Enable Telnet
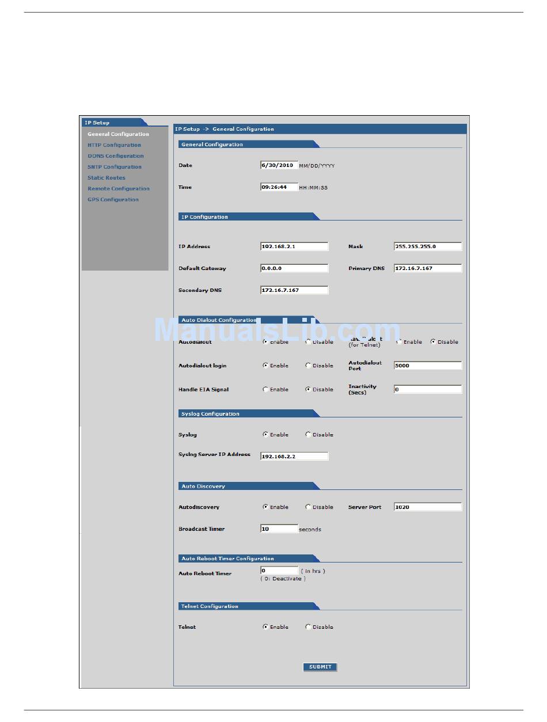This screenshot has height=722, width=547. click(265, 627)
